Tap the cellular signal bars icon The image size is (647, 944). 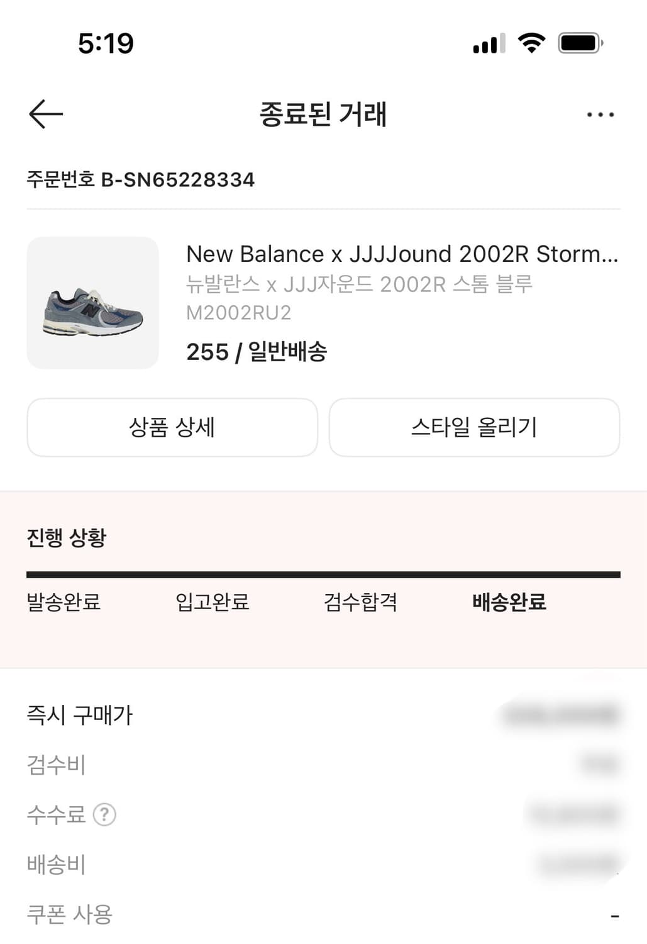[489, 43]
